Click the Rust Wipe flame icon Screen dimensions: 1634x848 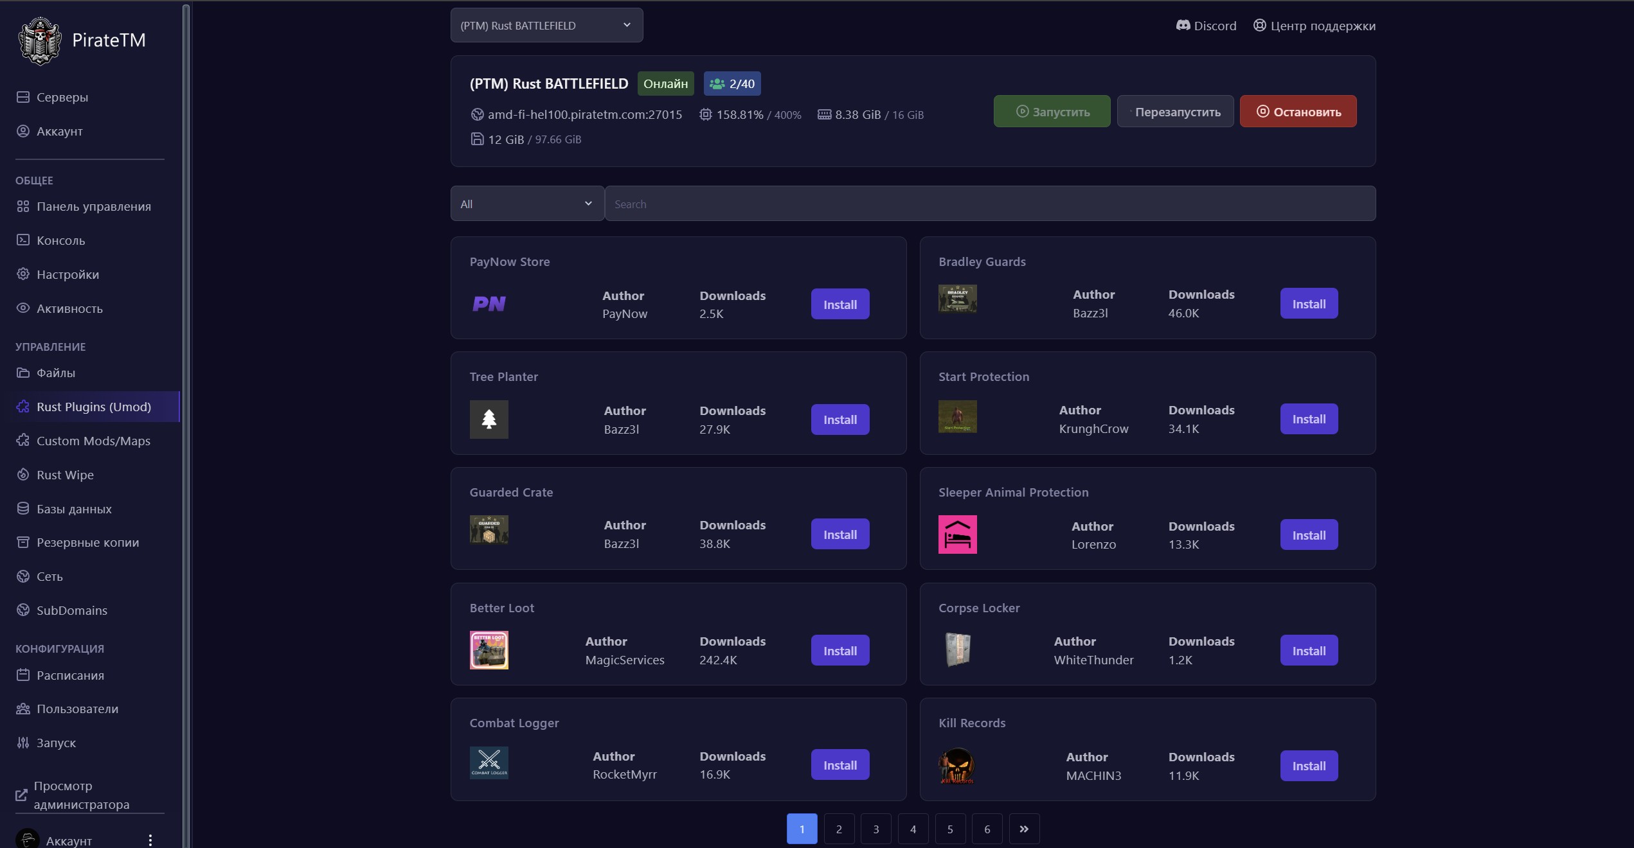pos(23,475)
